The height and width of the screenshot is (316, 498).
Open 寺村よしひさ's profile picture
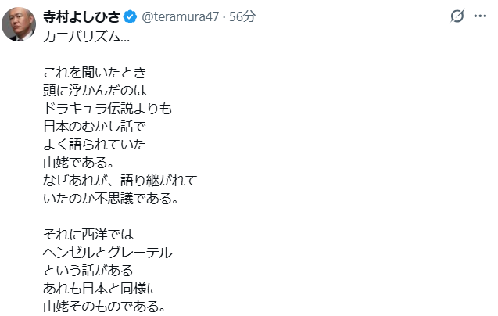(x=19, y=23)
